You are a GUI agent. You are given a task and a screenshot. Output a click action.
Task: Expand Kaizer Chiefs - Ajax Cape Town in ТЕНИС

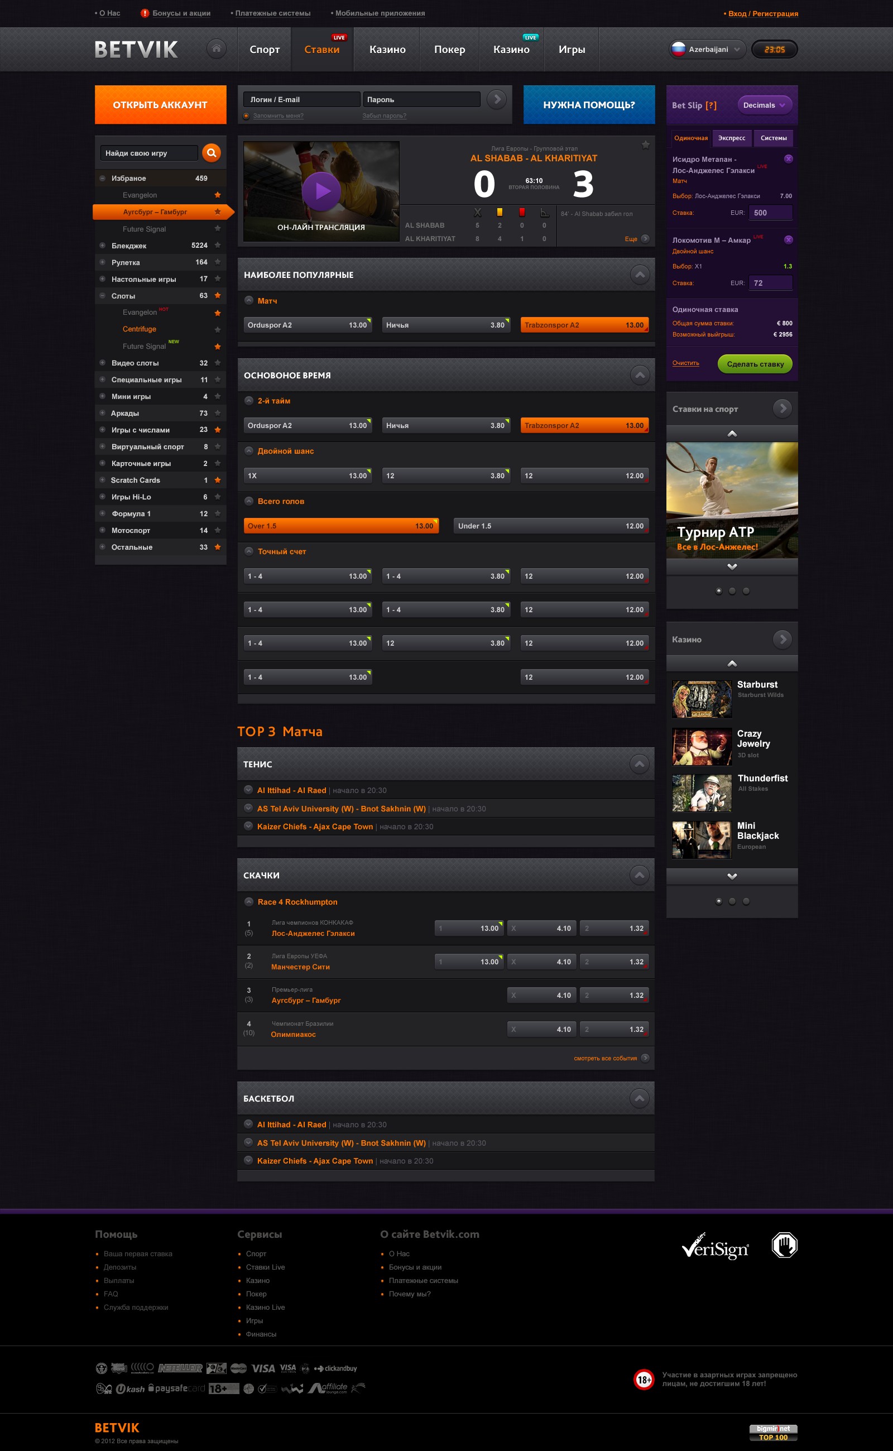pyautogui.click(x=248, y=826)
